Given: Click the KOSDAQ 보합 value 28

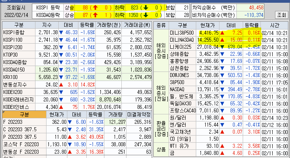Looking at the screenshot, I should point(186,15).
